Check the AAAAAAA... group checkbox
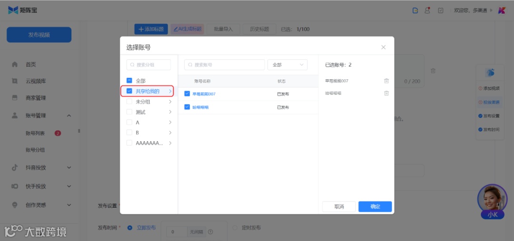The height and width of the screenshot is (241, 514). coord(129,143)
